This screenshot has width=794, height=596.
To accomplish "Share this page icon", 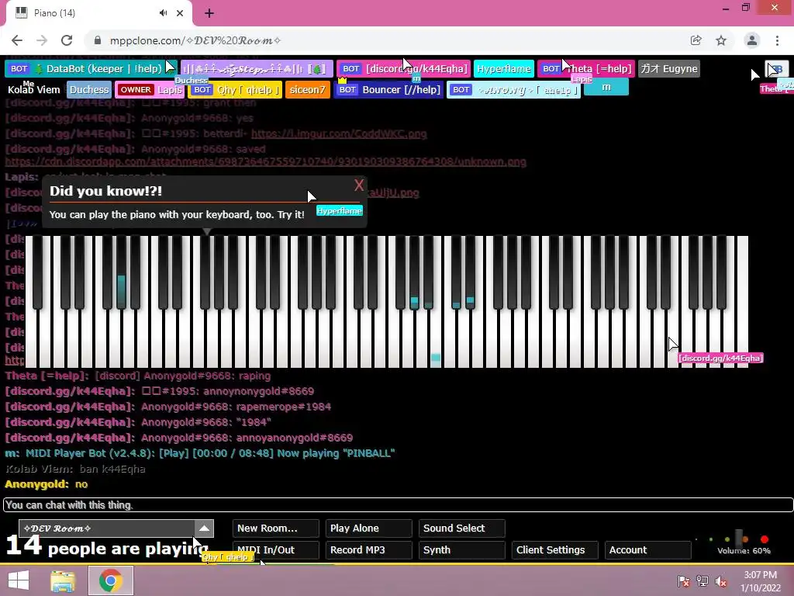I will 696,40.
